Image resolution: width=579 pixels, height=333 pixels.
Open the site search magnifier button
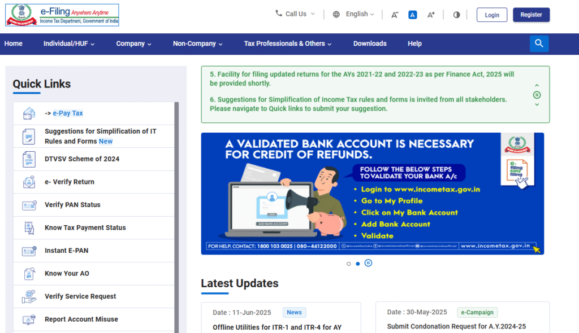(539, 43)
